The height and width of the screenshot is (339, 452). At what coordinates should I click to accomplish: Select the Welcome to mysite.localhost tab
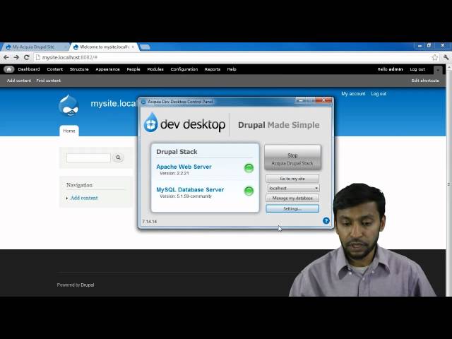[104, 47]
